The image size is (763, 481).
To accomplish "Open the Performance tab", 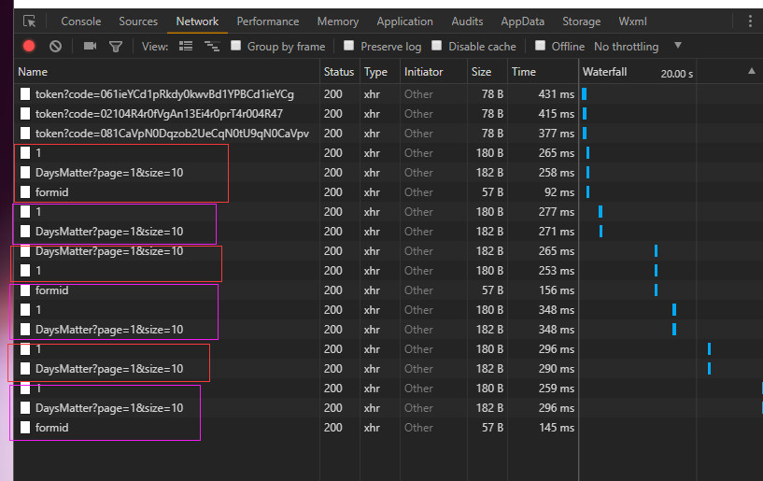I will pos(269,21).
